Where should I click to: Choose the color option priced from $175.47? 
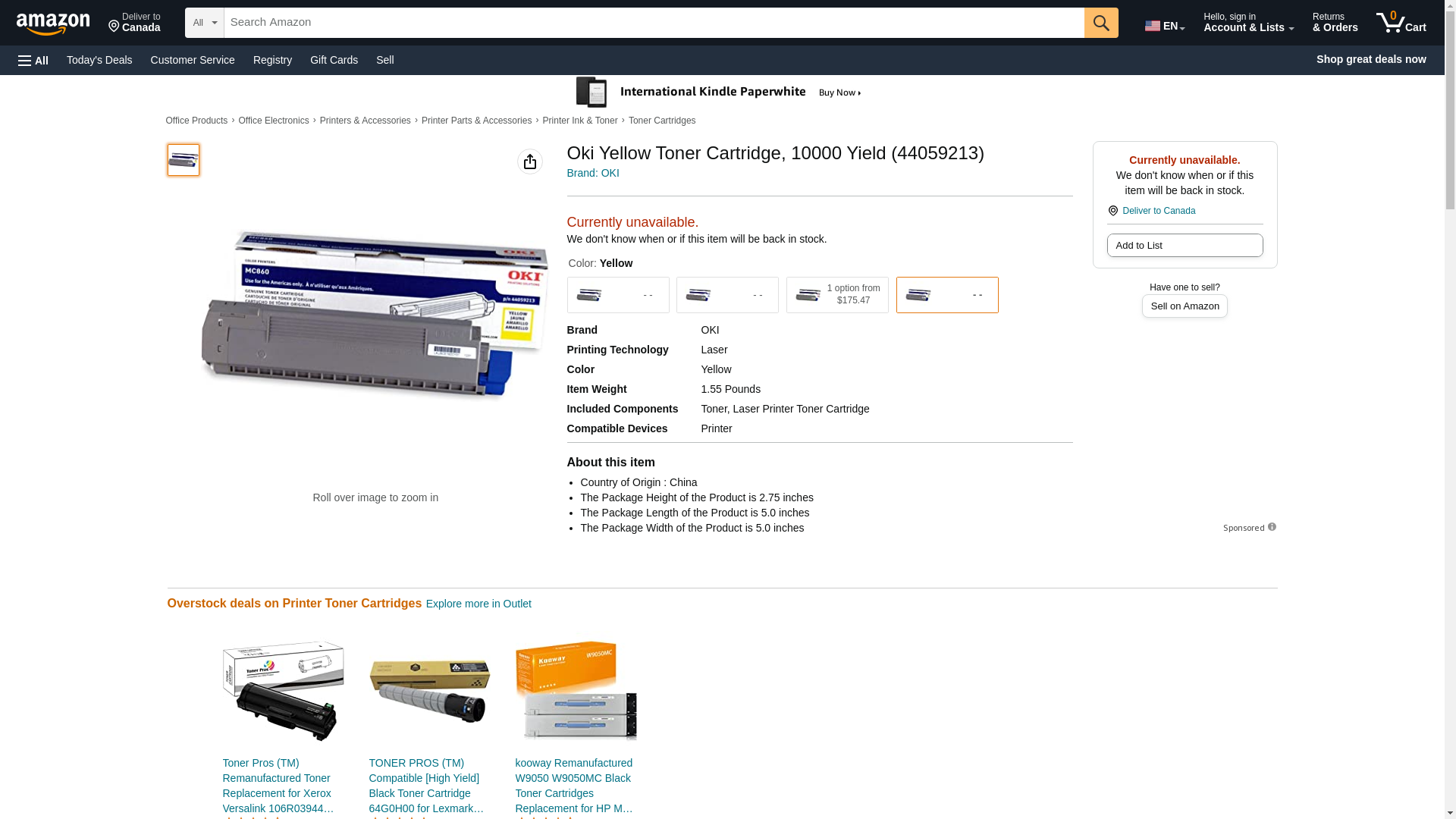[836, 295]
